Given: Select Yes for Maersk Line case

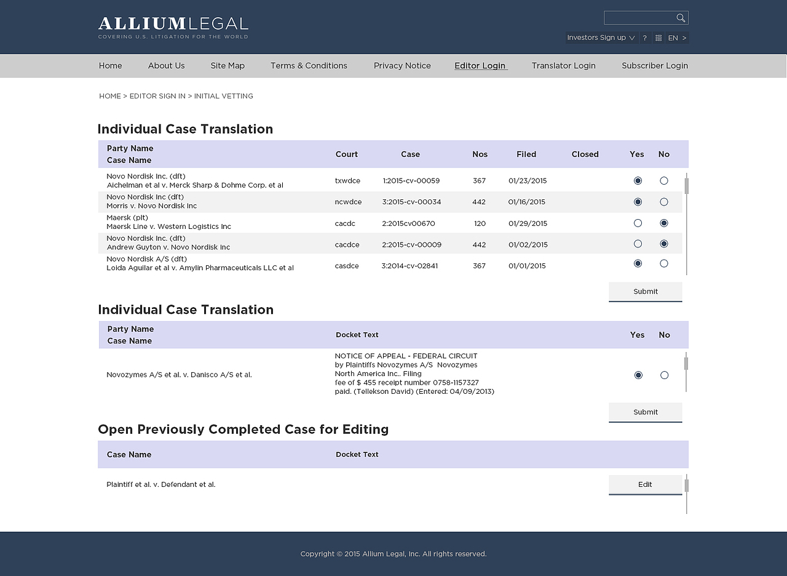Looking at the screenshot, I should [638, 223].
